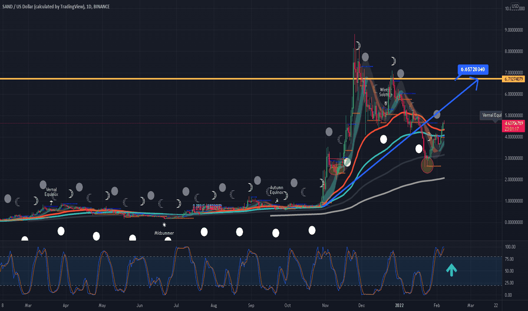Click the Midsummer sun icon

click(164, 225)
